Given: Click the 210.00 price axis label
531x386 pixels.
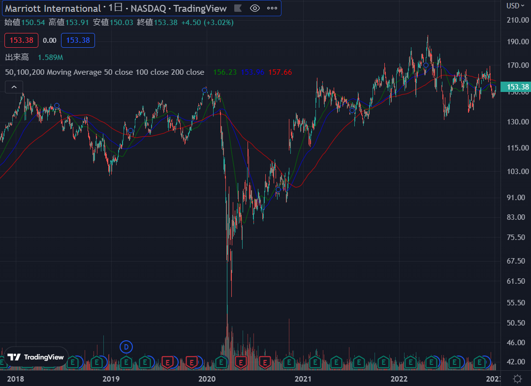Looking at the screenshot, I should pos(518,20).
